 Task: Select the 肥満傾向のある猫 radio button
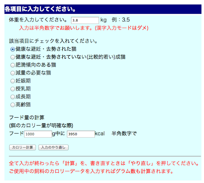click(13, 65)
